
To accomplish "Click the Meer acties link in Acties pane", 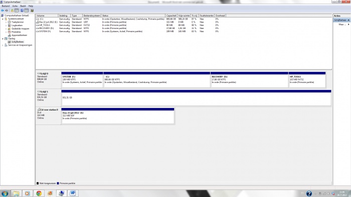I will click(341, 24).
